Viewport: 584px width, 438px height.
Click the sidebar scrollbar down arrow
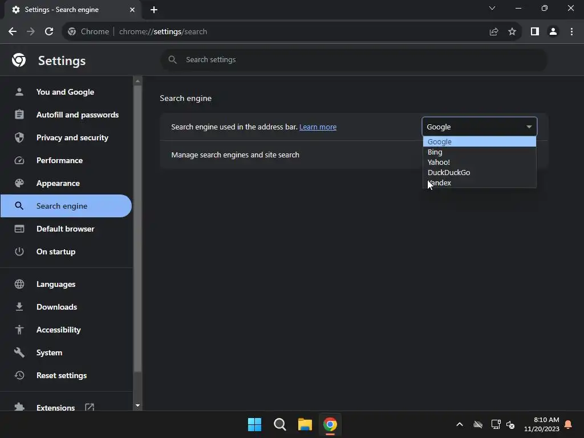[x=138, y=405]
